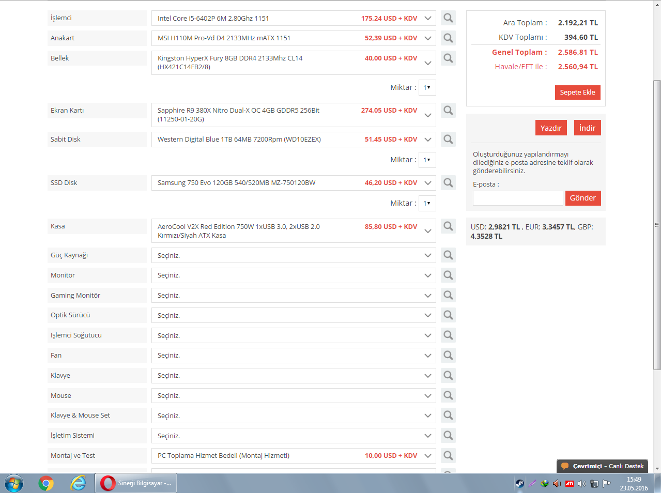The image size is (661, 493).
Task: Open Anakart dropdown showing MSI H110M
Action: pos(294,38)
